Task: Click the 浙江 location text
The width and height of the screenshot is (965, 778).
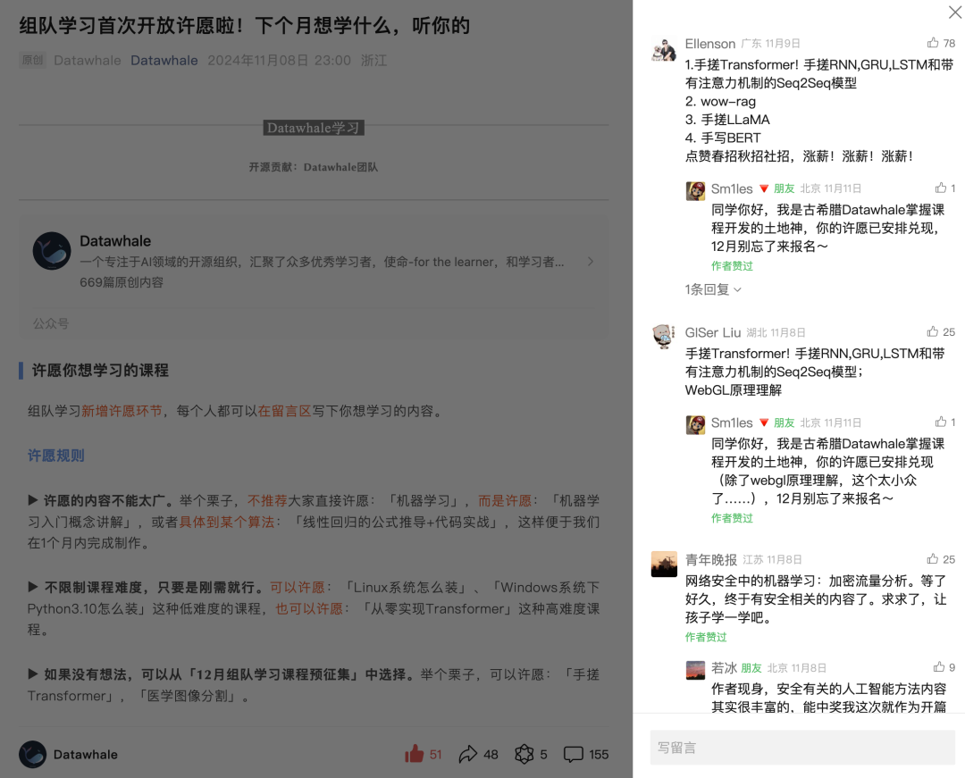Action: (373, 60)
